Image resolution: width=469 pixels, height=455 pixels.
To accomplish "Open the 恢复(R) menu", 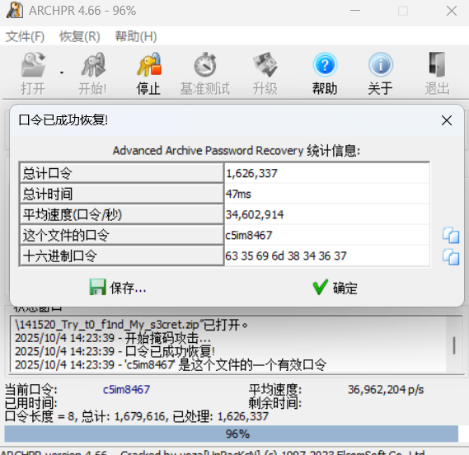I will [80, 36].
